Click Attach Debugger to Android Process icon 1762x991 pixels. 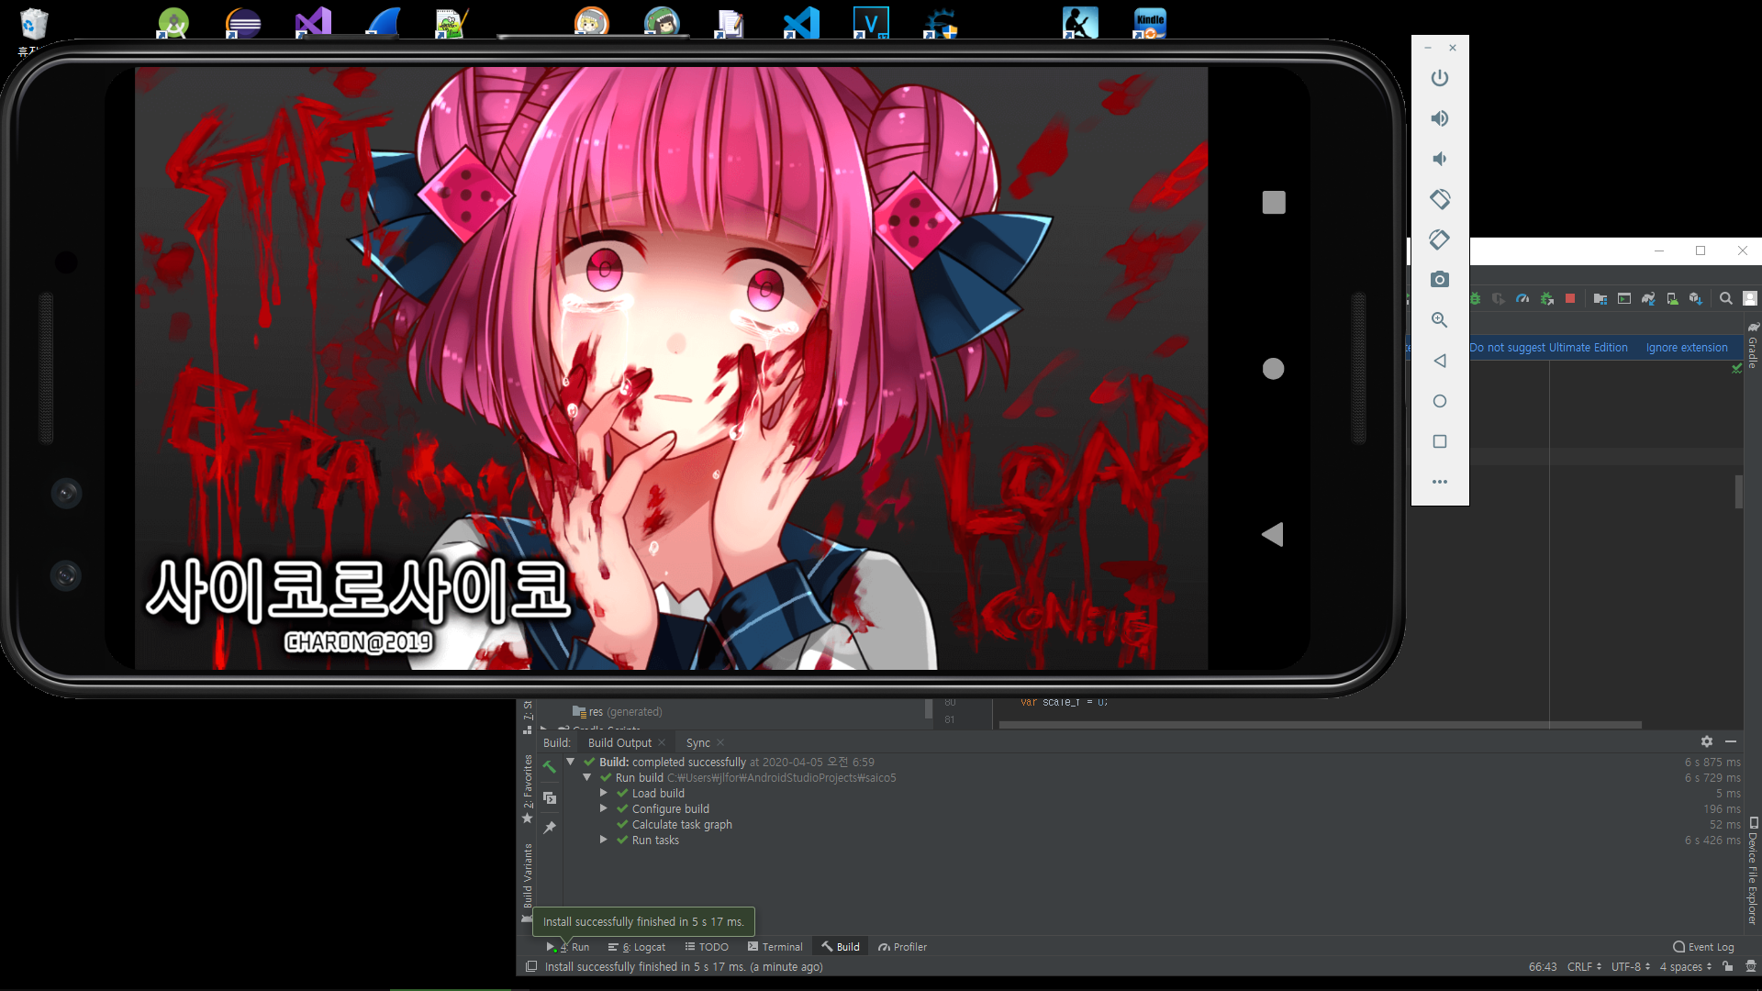tap(1547, 298)
